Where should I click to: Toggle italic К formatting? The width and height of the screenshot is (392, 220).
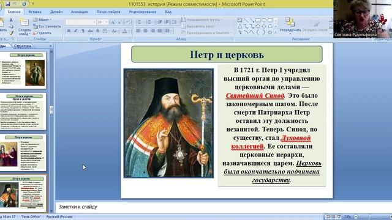(x=76, y=31)
